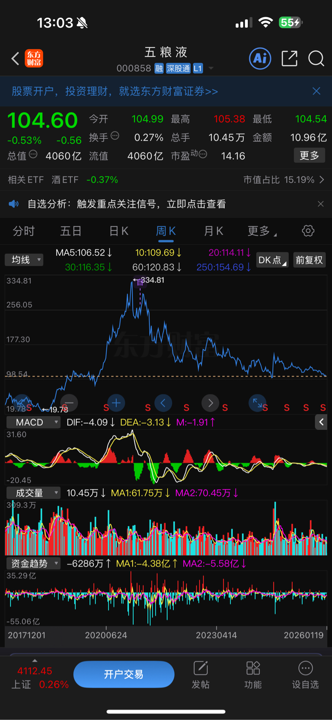
Task: Move chart right with right arrow
Action: (211, 403)
